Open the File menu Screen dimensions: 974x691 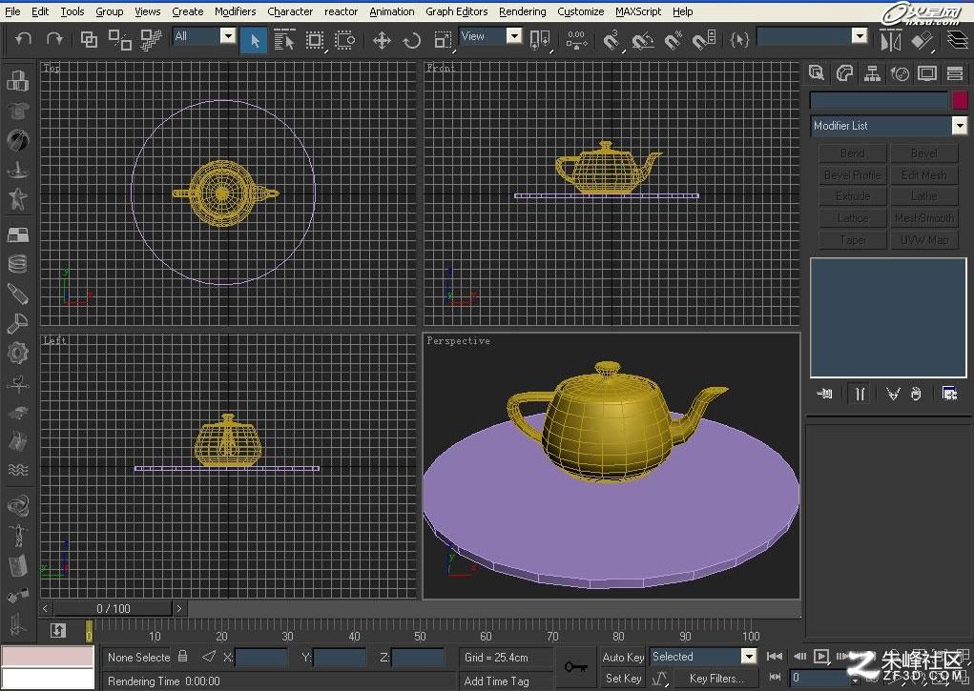tap(12, 11)
